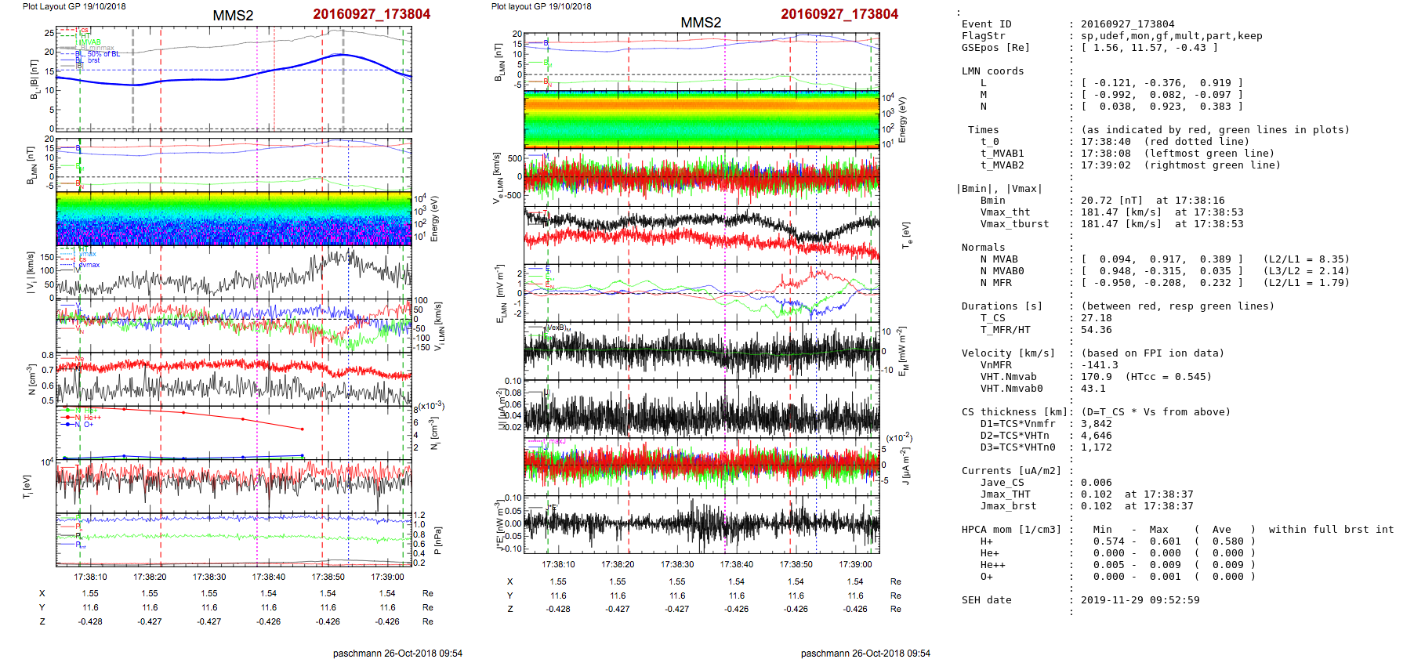1414x659 pixels.
Task: Click left 'Plot Layout GP 19/10/2018' header text
Action: [74, 6]
